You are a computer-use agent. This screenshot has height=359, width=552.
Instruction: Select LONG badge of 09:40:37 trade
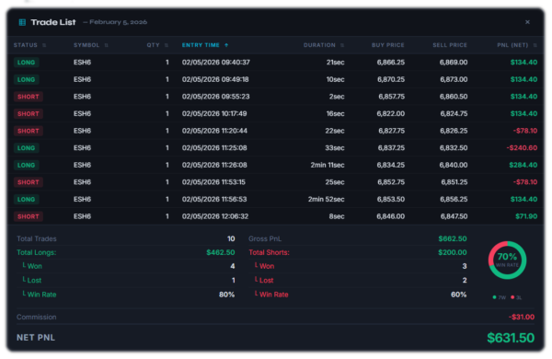[27, 63]
